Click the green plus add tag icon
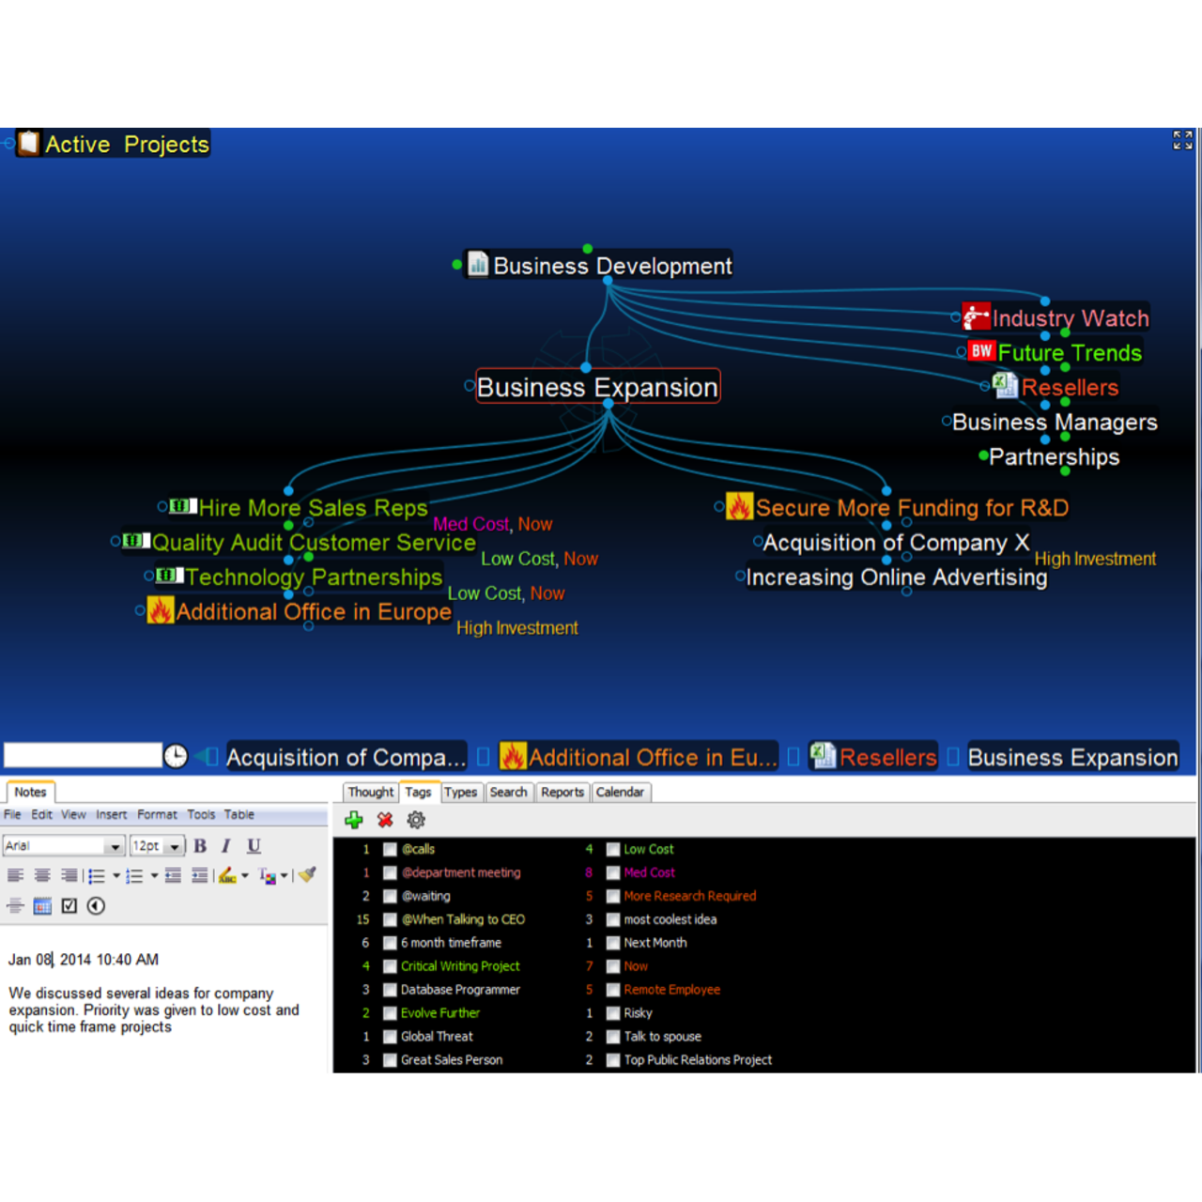1202x1202 pixels. [x=354, y=820]
